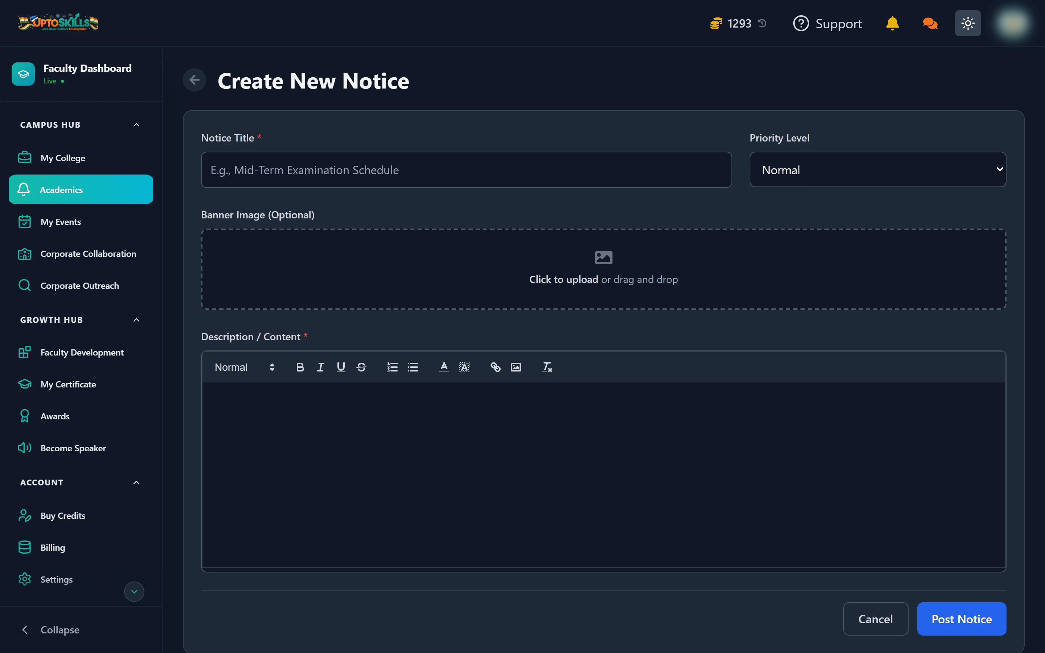Click the UptoSkills logo
This screenshot has height=653, width=1045.
pyautogui.click(x=58, y=22)
